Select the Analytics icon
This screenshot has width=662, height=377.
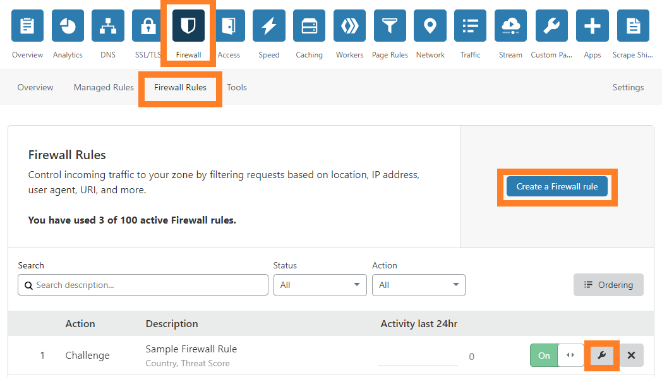coord(67,25)
